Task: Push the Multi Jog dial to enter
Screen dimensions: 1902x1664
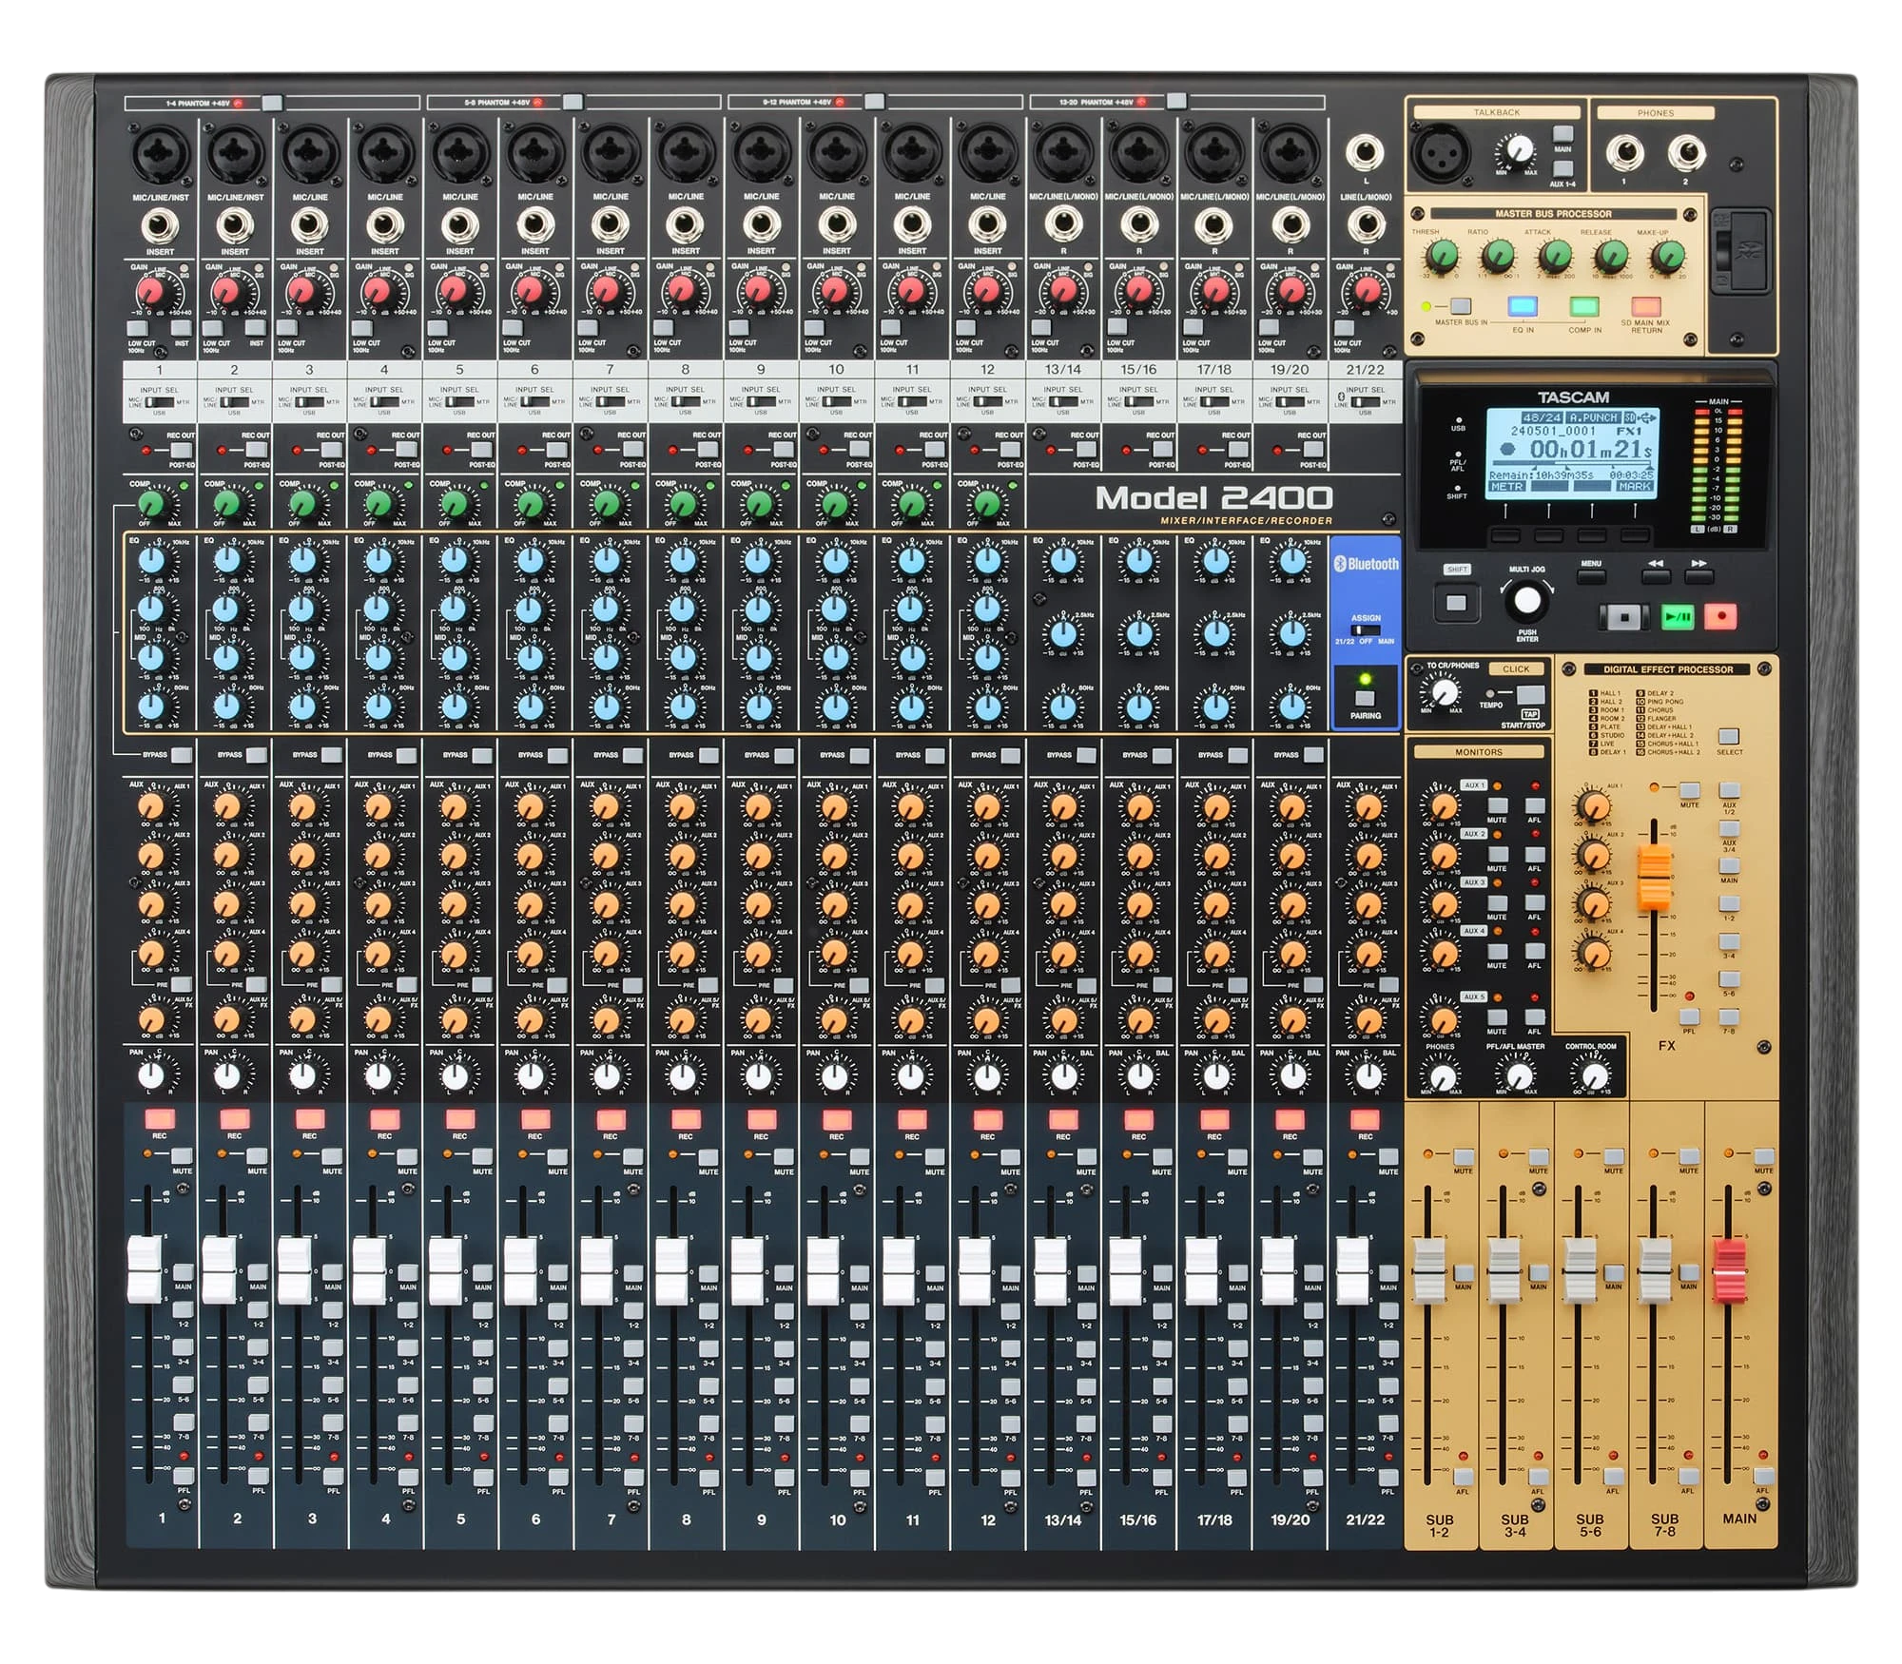Action: click(x=1526, y=601)
